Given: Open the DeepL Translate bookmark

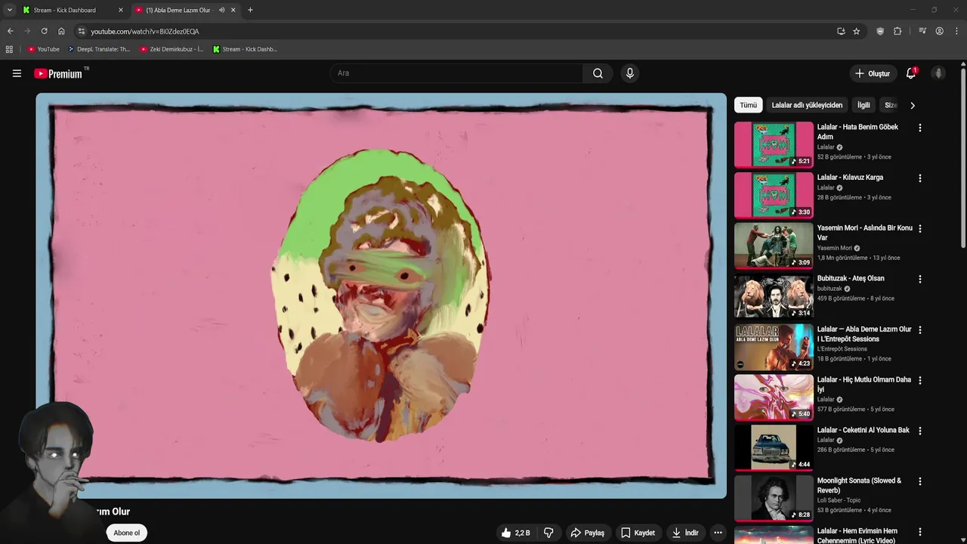Looking at the screenshot, I should (99, 49).
